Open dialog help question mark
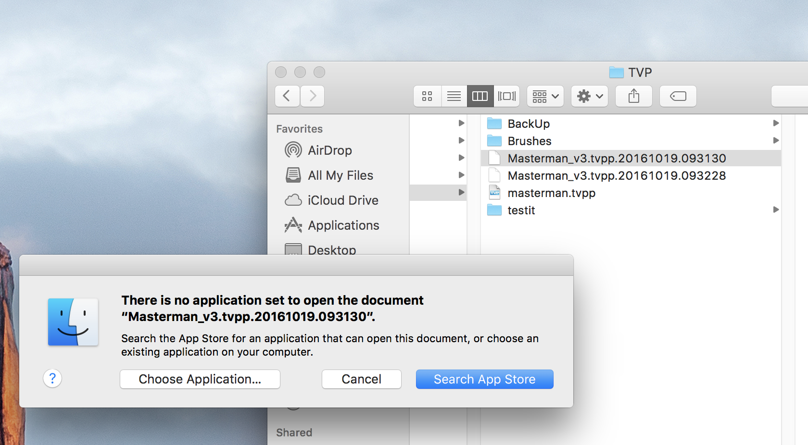Image resolution: width=808 pixels, height=445 pixels. pos(52,378)
